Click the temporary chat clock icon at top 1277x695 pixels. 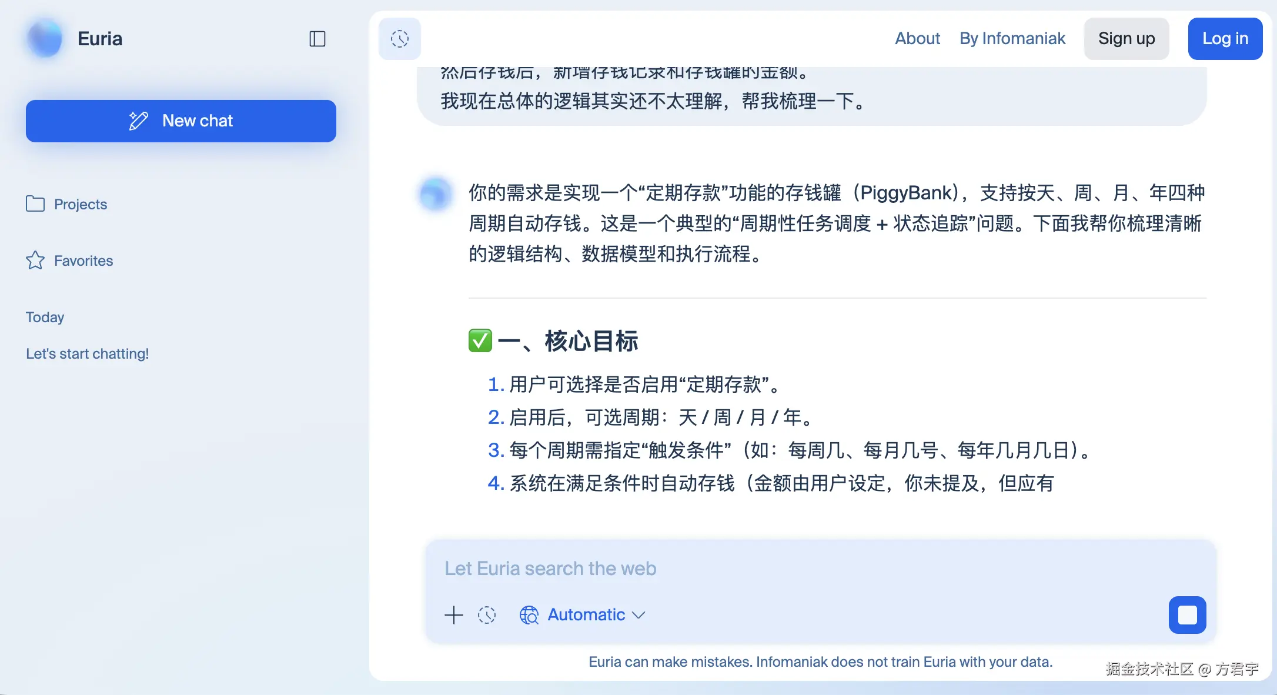(x=399, y=38)
